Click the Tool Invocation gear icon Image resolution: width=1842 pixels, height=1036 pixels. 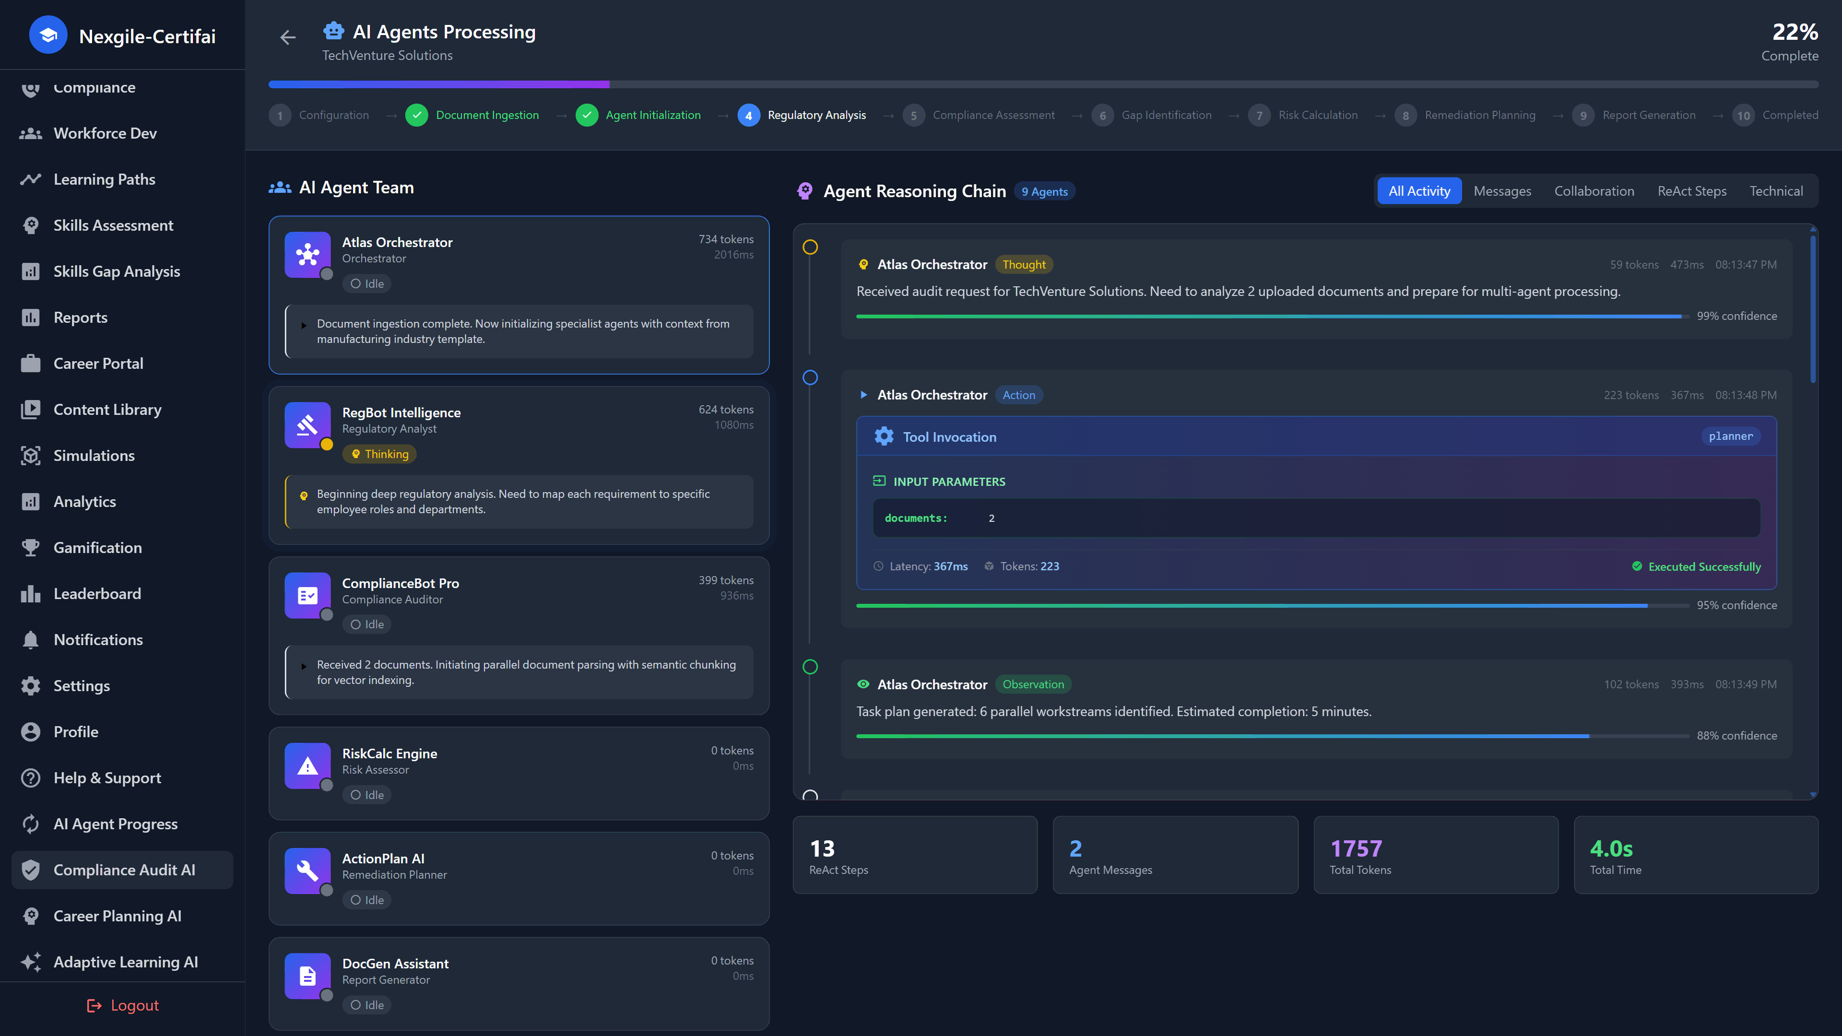[884, 436]
